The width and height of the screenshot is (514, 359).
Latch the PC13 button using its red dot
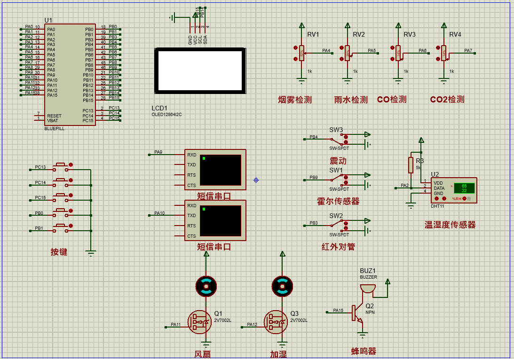pyautogui.click(x=71, y=165)
